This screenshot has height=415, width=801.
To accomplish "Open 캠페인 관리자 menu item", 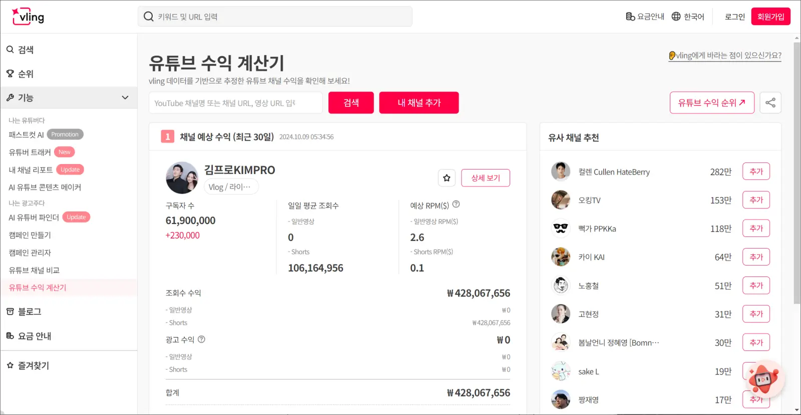I will 30,252.
